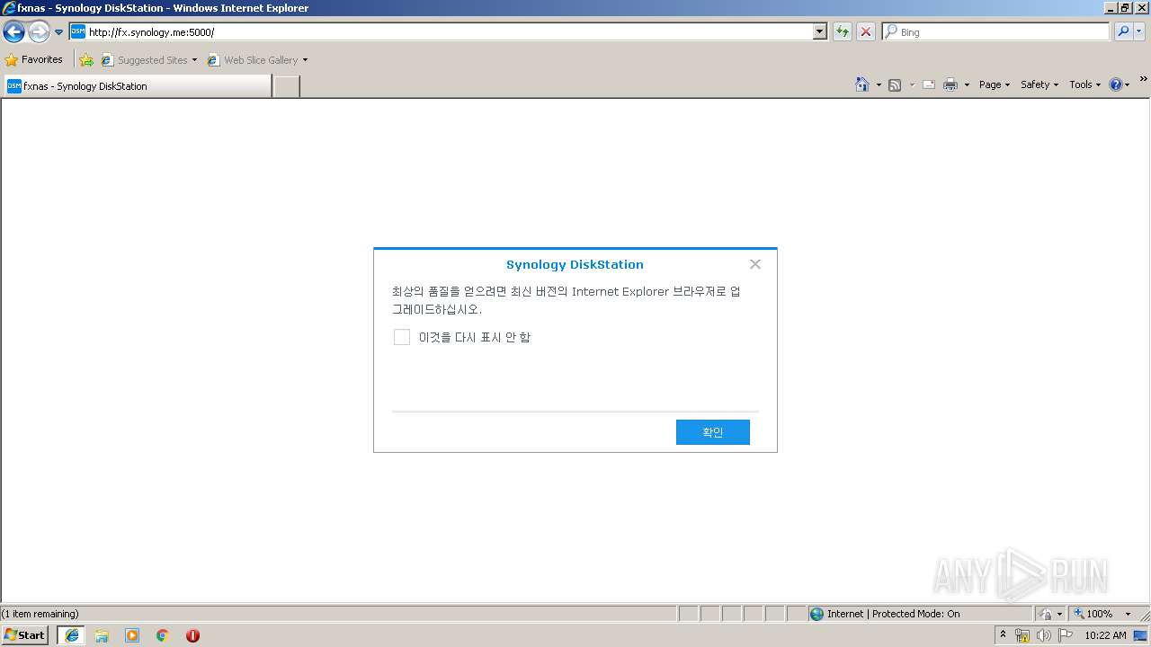Click the 10:22 AM system clock

(1105, 635)
